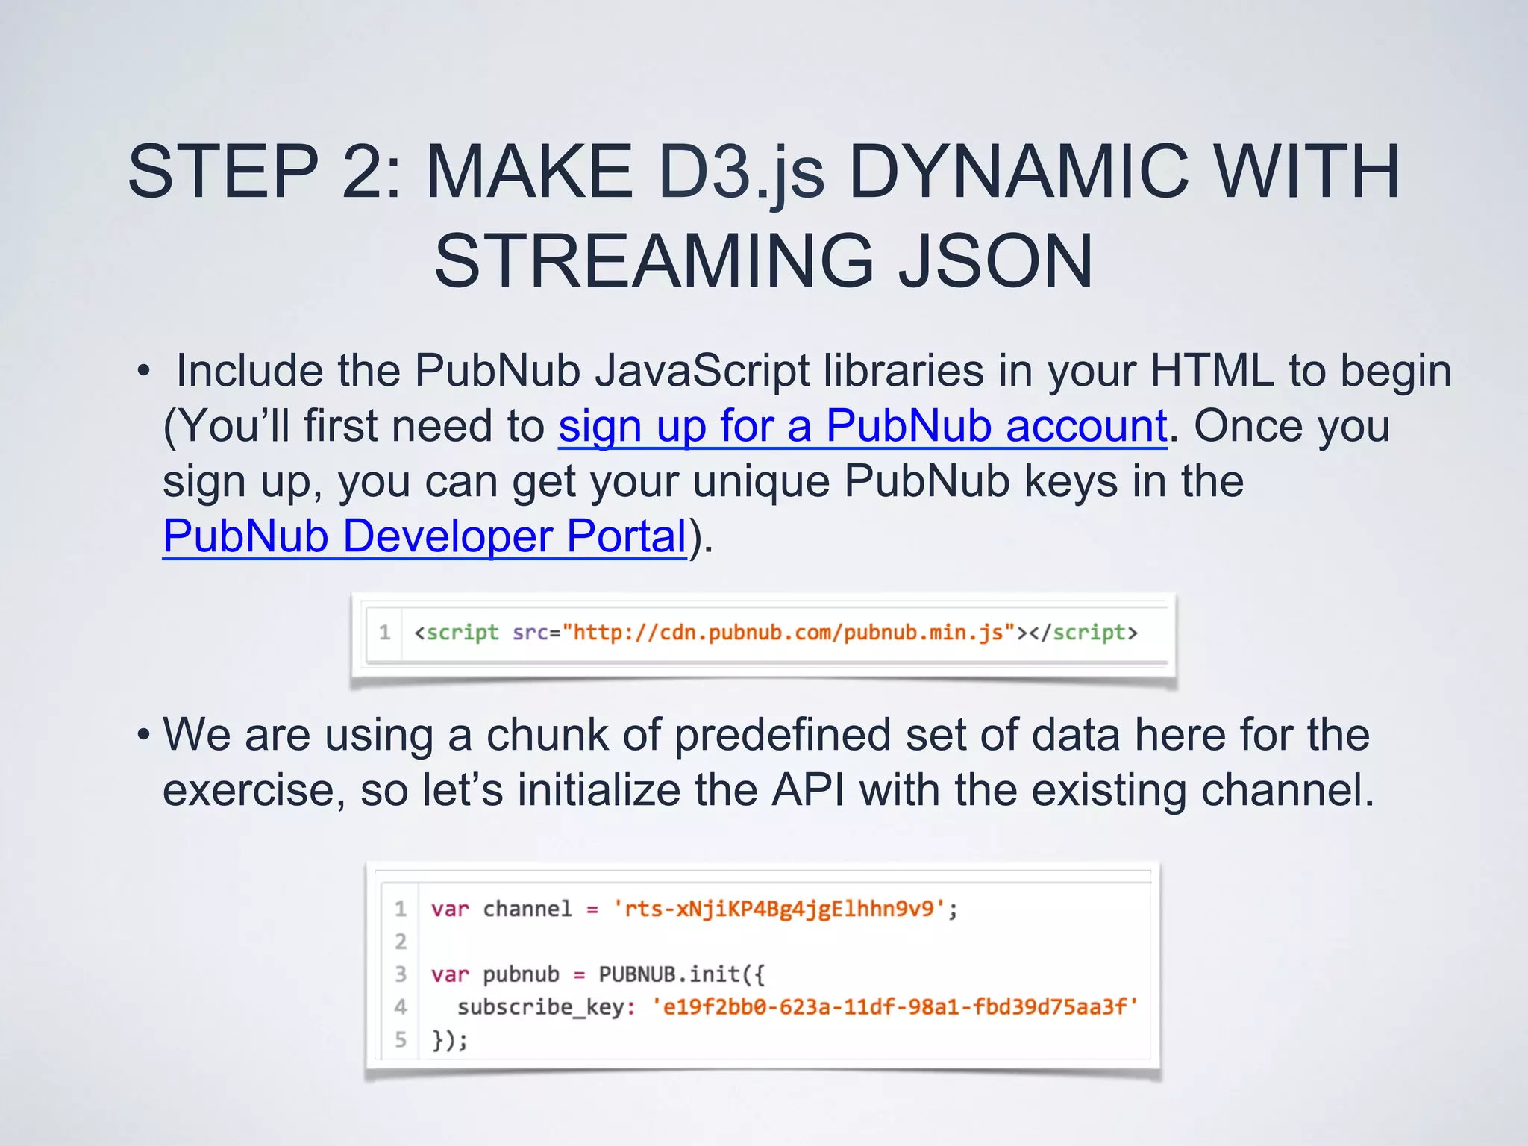
Task: Click line number 4 in the second code snippet
Action: 401,1007
